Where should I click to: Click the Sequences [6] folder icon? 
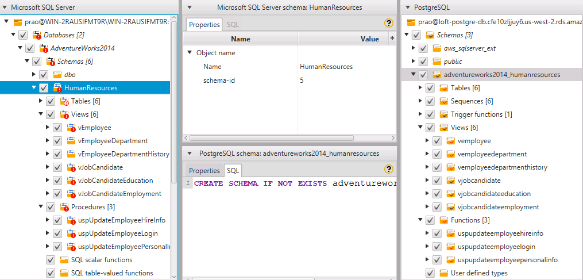(444, 101)
